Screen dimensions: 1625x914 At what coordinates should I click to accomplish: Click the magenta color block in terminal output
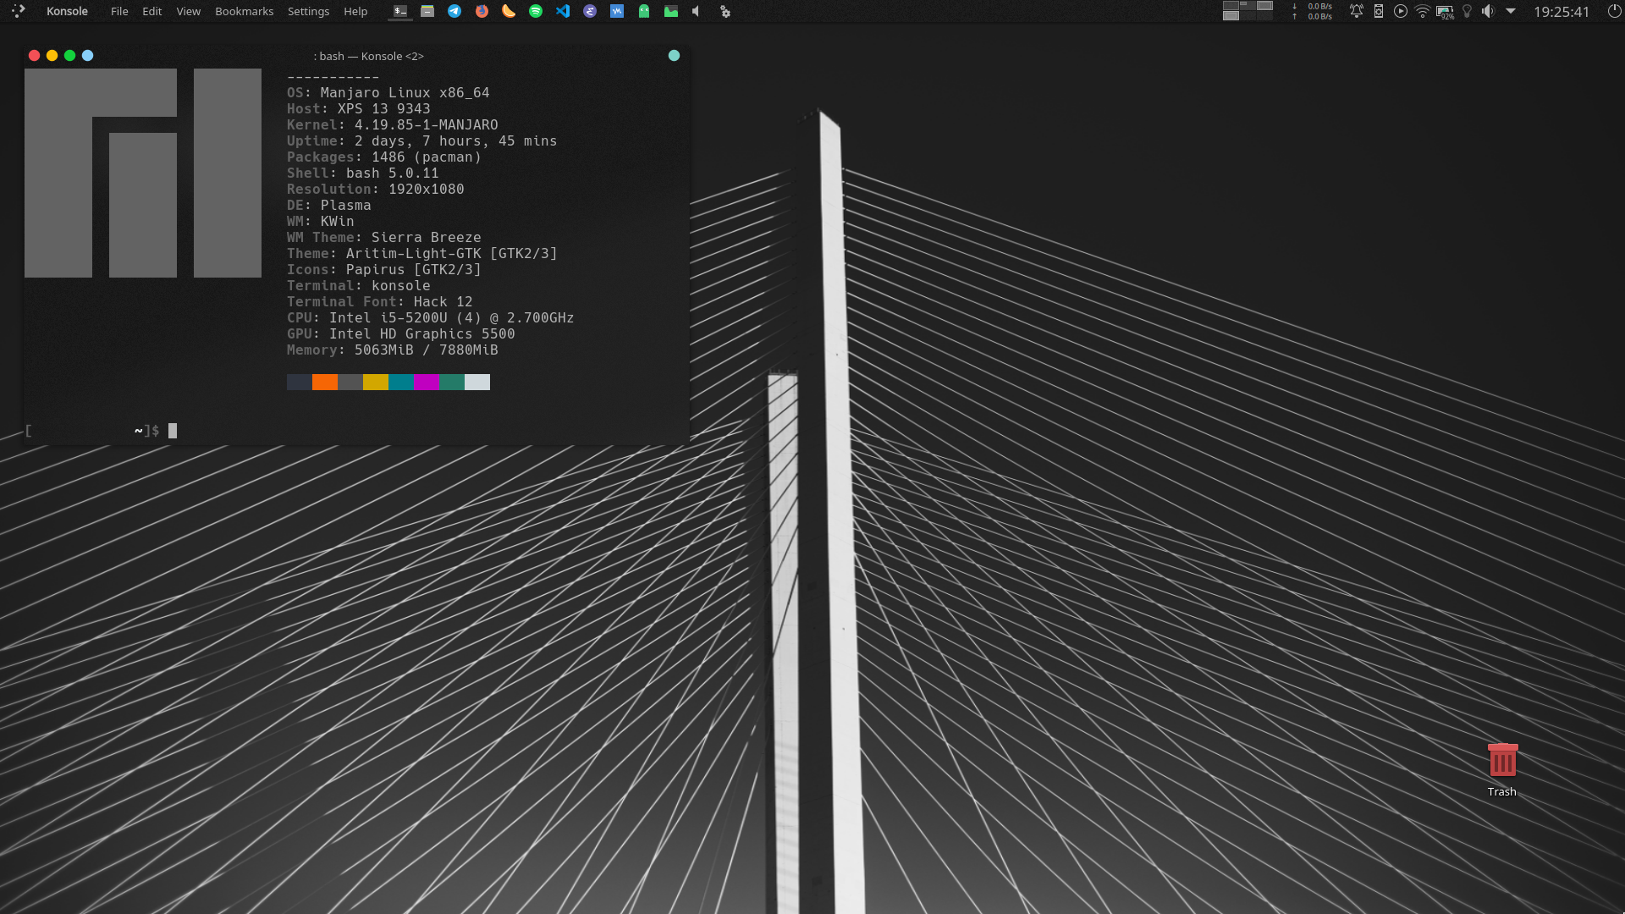point(427,382)
